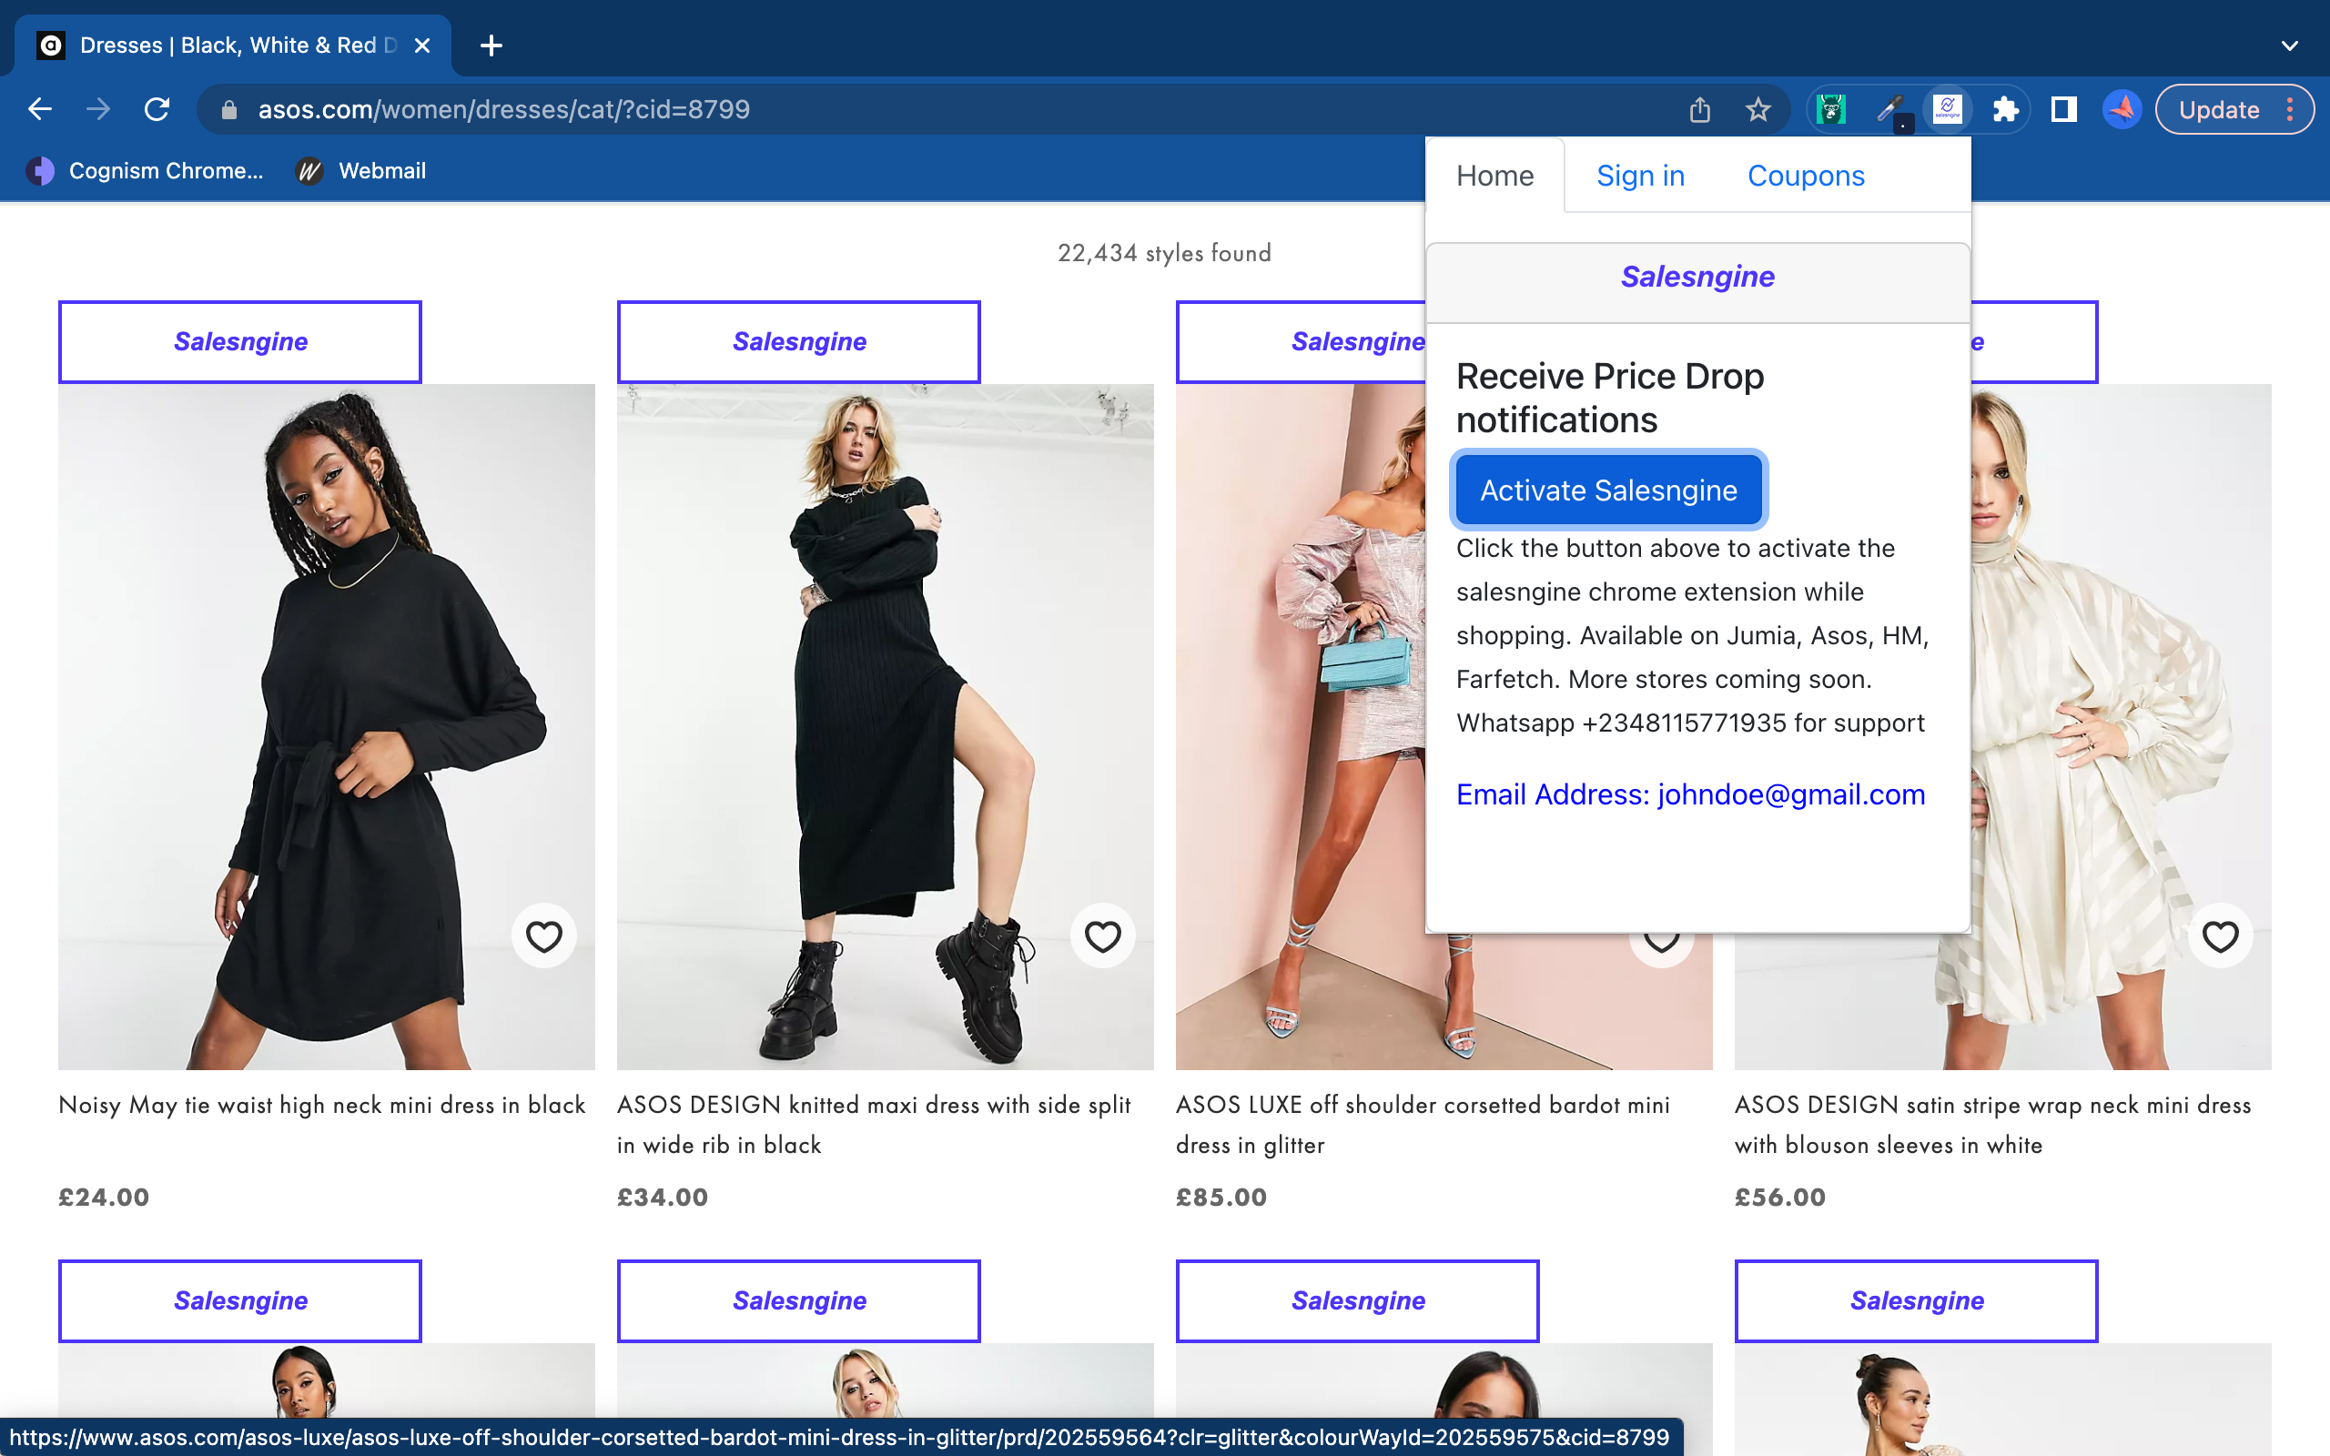Open the Coupons tab
Viewport: 2330px width, 1456px height.
[x=1805, y=176]
